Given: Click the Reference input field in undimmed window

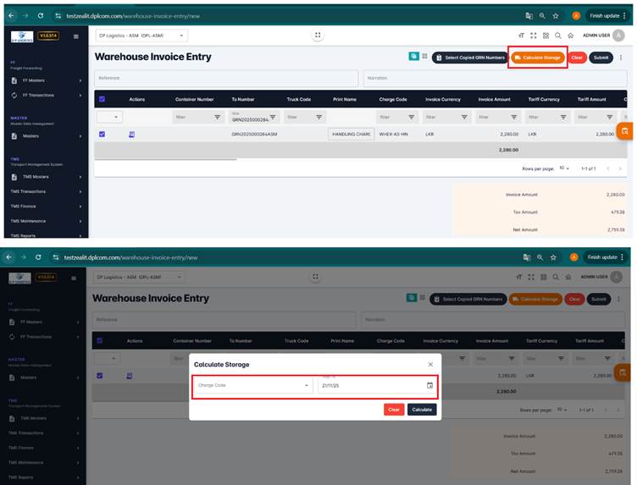Looking at the screenshot, I should coord(226,78).
